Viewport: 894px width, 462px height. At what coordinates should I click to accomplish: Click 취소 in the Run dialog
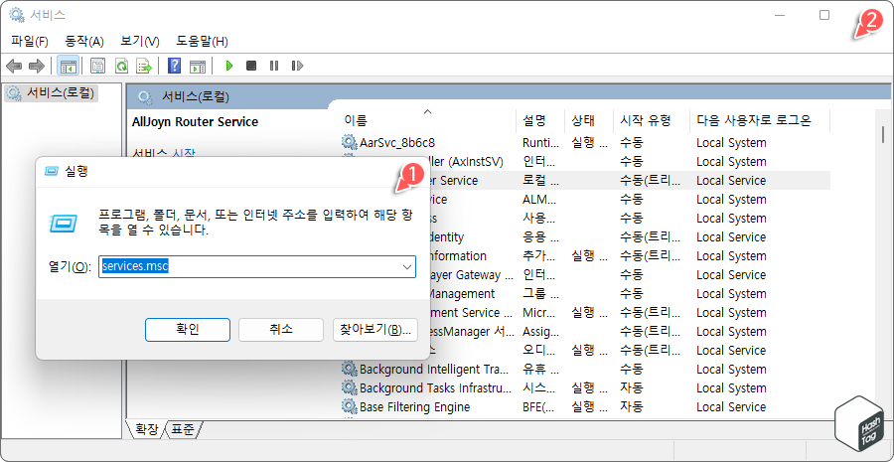(280, 330)
